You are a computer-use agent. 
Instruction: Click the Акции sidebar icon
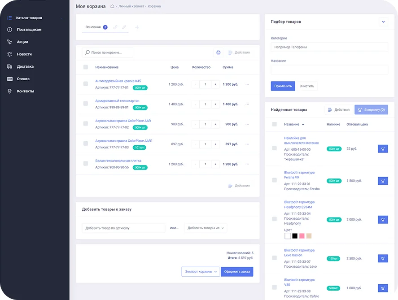pyautogui.click(x=9, y=42)
